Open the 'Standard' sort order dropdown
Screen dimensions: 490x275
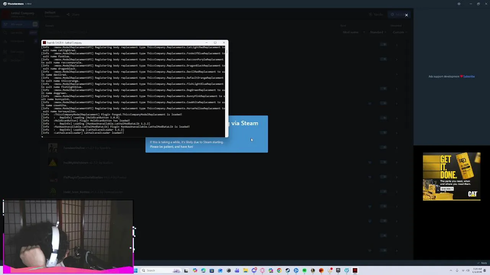[378, 32]
